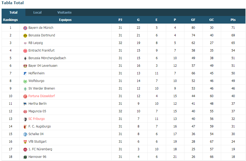
Task: Click the Hannover 96 crest icon
Action: coord(25,157)
